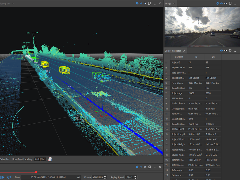This screenshot has height=180, width=240.
Task: Toggle the 'rel' time mode button
Action: [x=79, y=177]
